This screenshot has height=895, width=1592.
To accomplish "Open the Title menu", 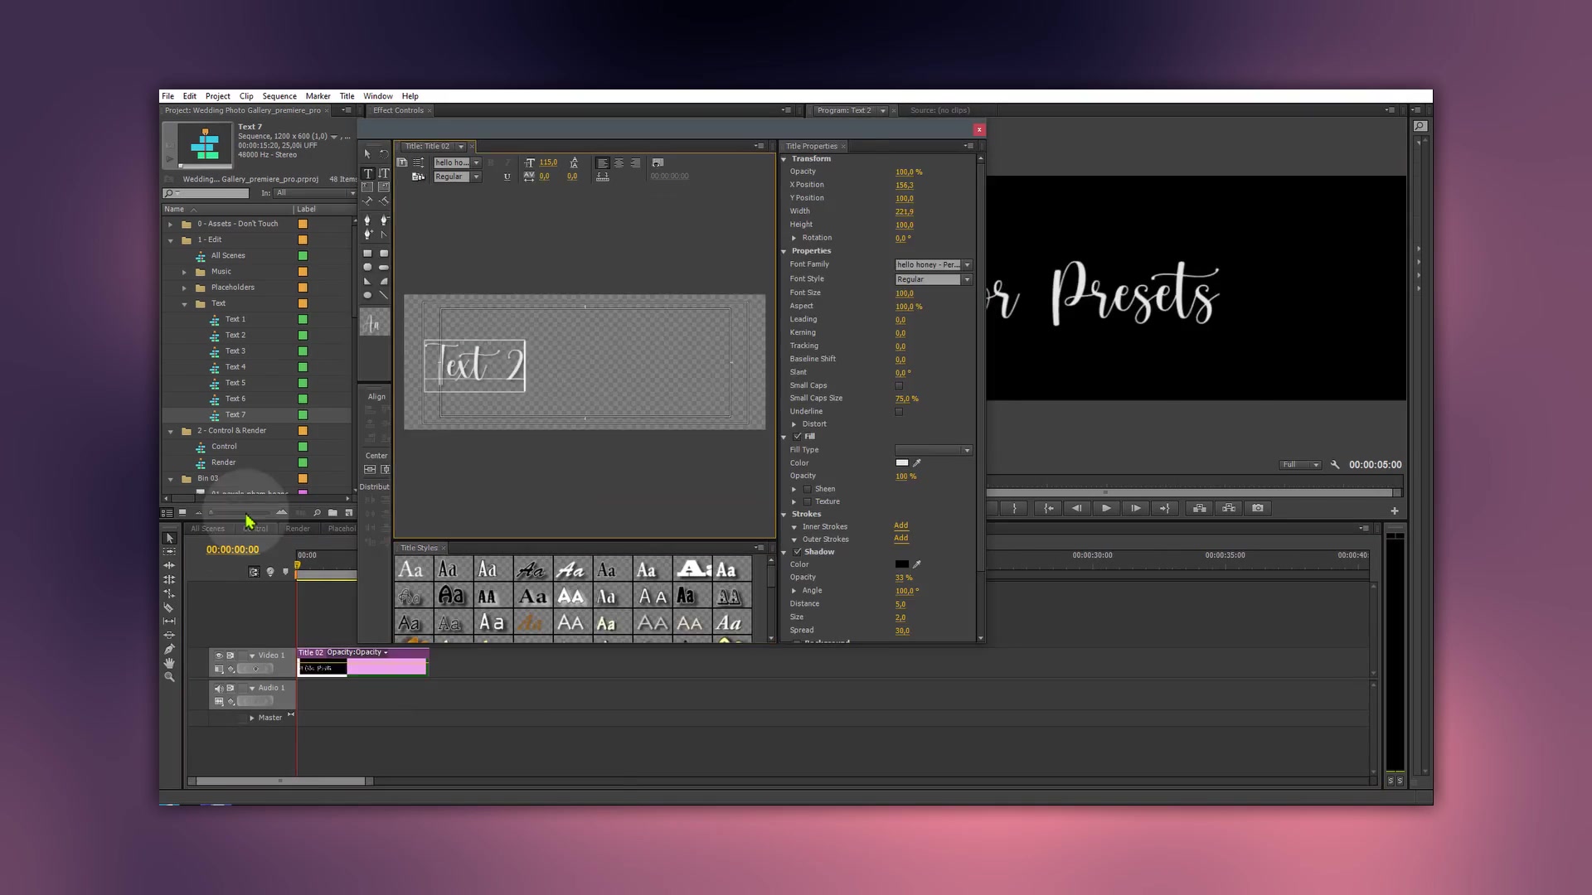I will pos(347,96).
